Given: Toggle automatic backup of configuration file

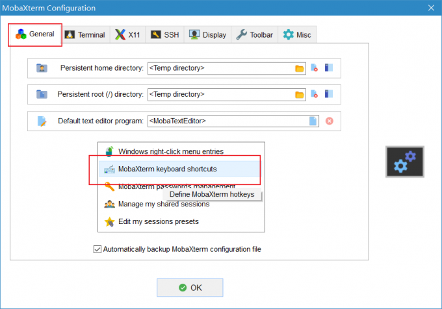Looking at the screenshot, I should [97, 249].
